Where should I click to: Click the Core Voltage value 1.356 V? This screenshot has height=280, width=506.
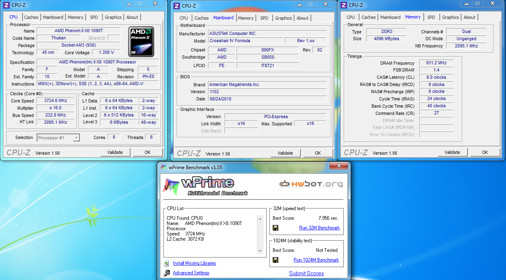106,53
